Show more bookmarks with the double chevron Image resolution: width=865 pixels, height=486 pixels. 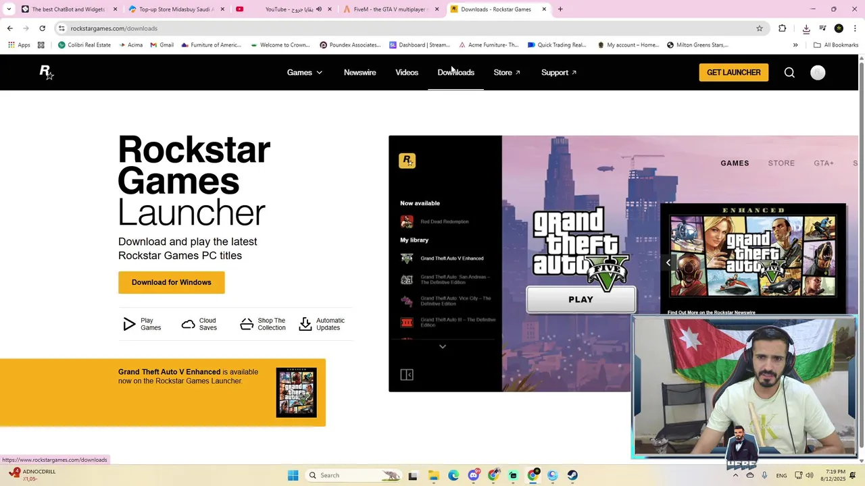[x=795, y=45]
